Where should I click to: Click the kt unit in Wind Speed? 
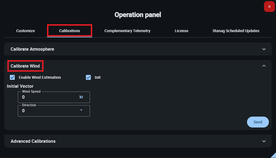click(x=81, y=97)
